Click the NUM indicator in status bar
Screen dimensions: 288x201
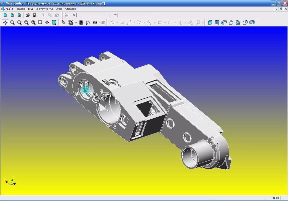click(x=276, y=198)
